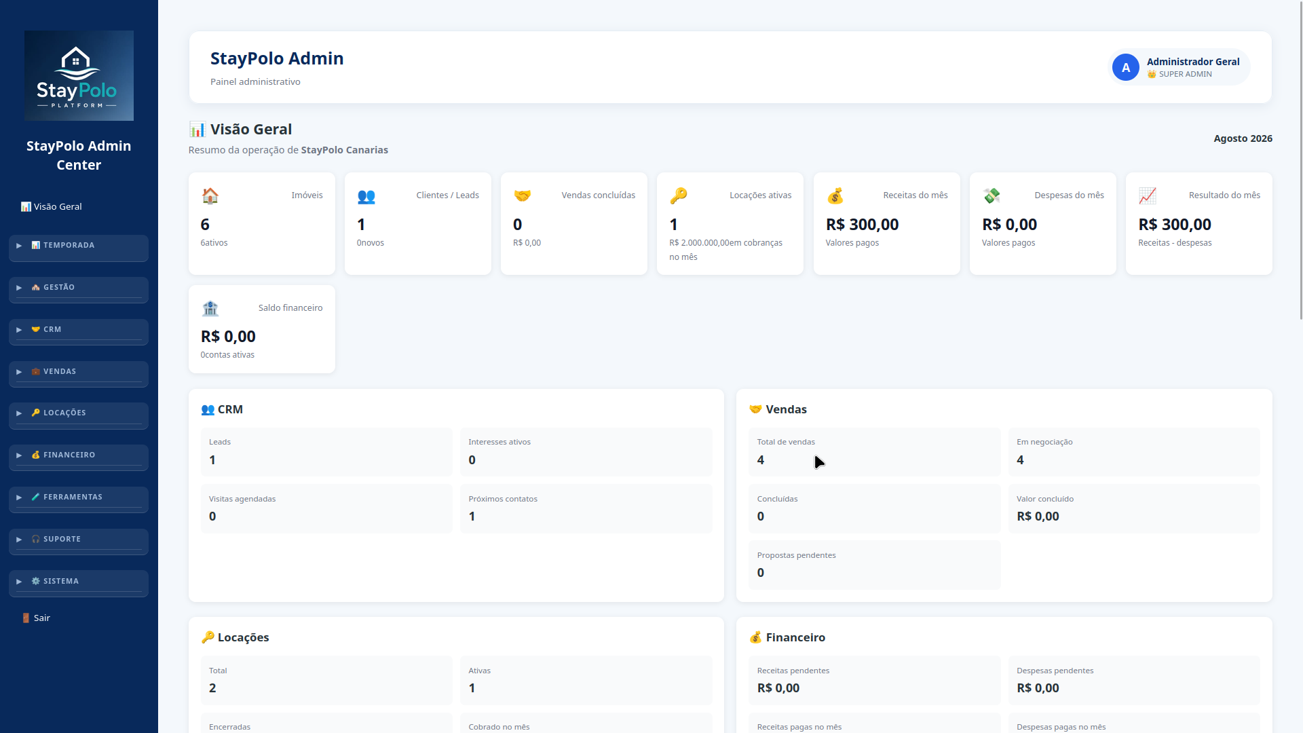Click the bank icon on Saldo financeiro card
Screen dimensions: 1303x733
click(210, 309)
